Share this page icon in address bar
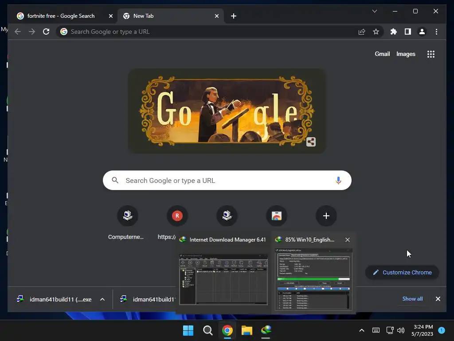Viewport: 454px width, 341px height. coord(362,32)
